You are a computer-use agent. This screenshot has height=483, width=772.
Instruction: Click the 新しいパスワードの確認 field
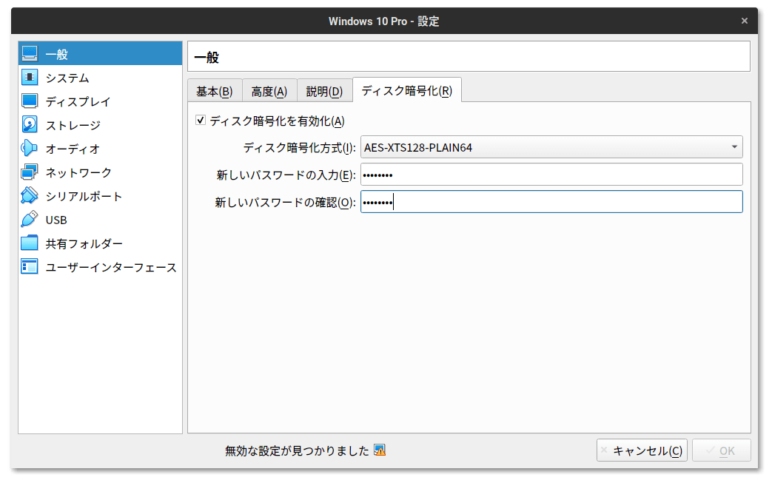[x=551, y=202]
